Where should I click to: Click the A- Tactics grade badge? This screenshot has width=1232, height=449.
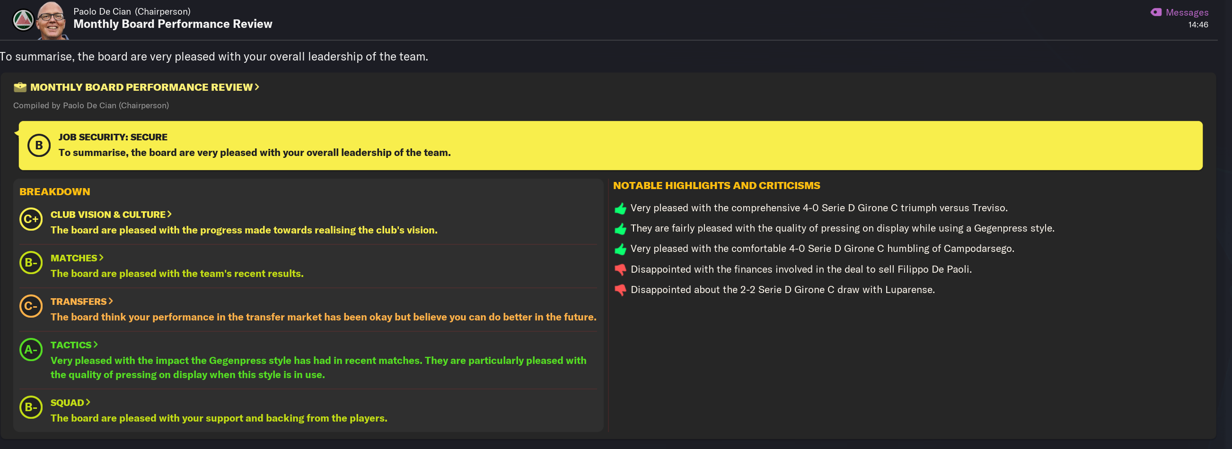pos(31,350)
